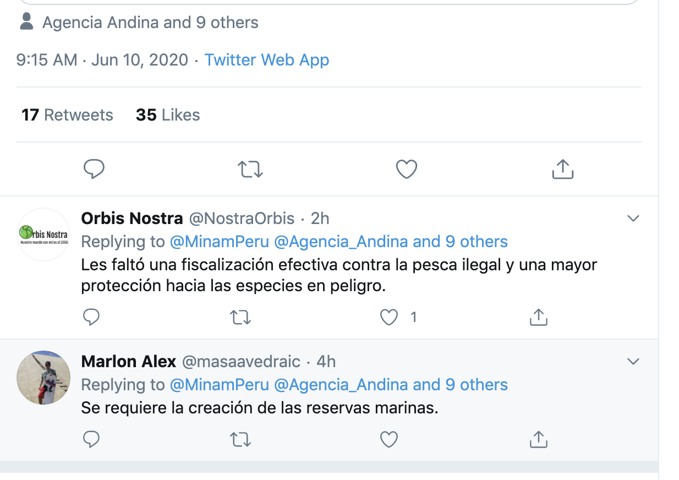Viewport: 679px width, 480px height.
Task: Reply to Orbis Nostra's tweet
Action: coord(91,317)
